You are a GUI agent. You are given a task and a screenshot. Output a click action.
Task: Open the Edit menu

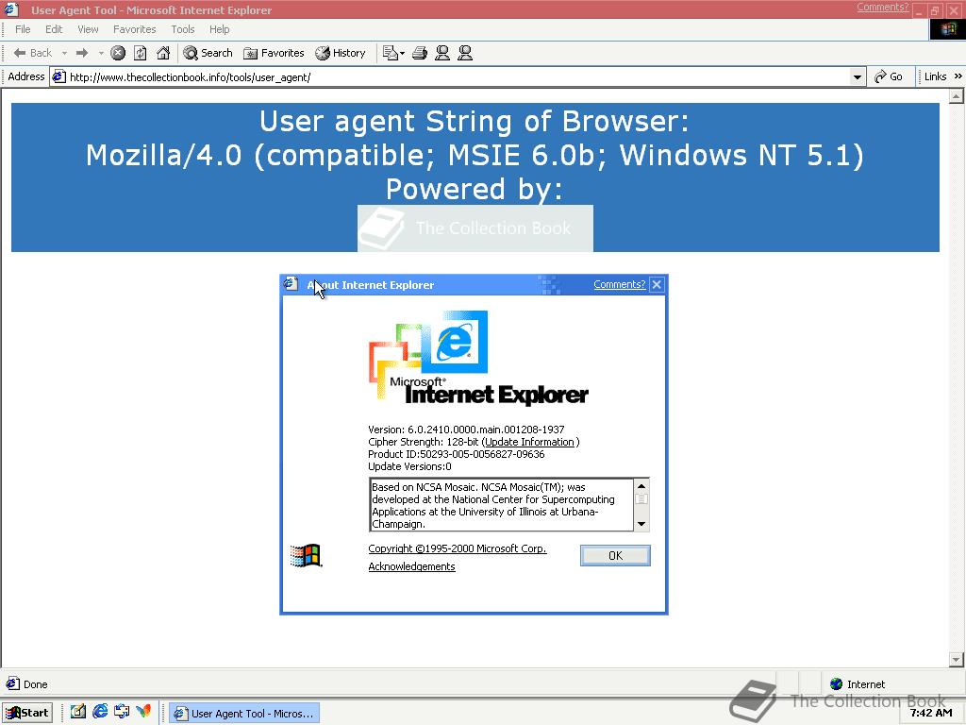[54, 29]
